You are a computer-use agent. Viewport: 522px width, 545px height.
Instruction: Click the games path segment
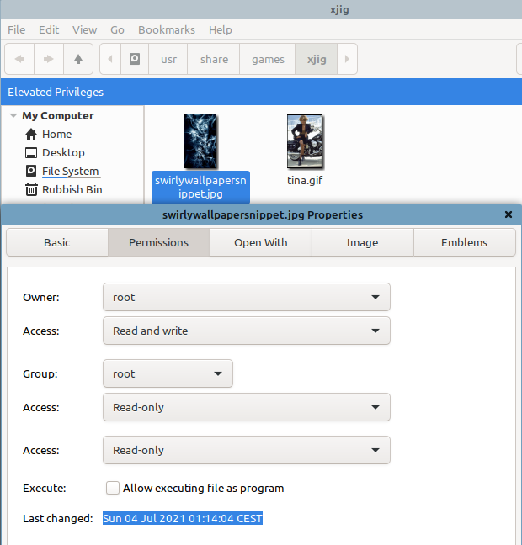268,60
